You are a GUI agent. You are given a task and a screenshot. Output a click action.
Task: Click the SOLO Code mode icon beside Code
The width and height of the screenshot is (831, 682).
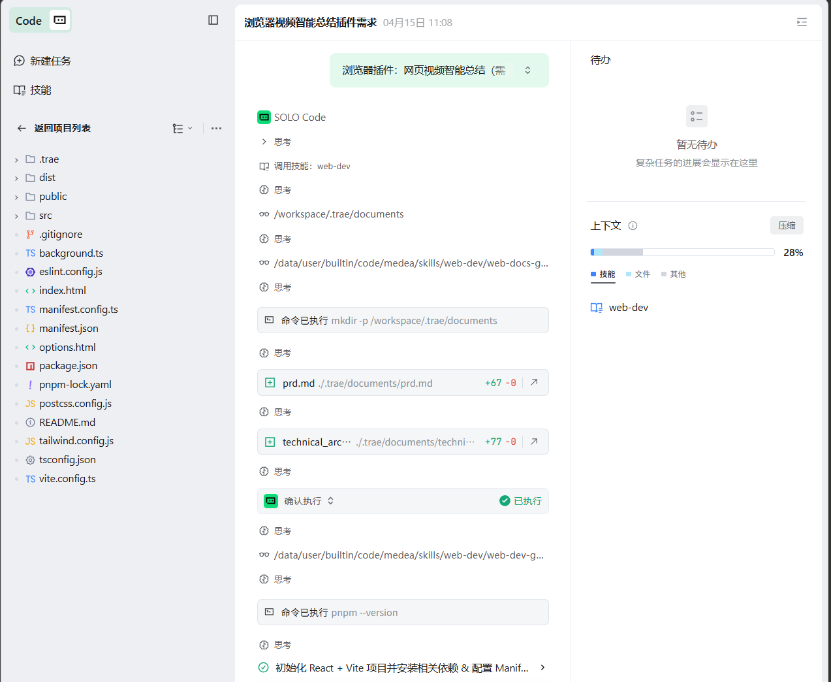click(59, 20)
